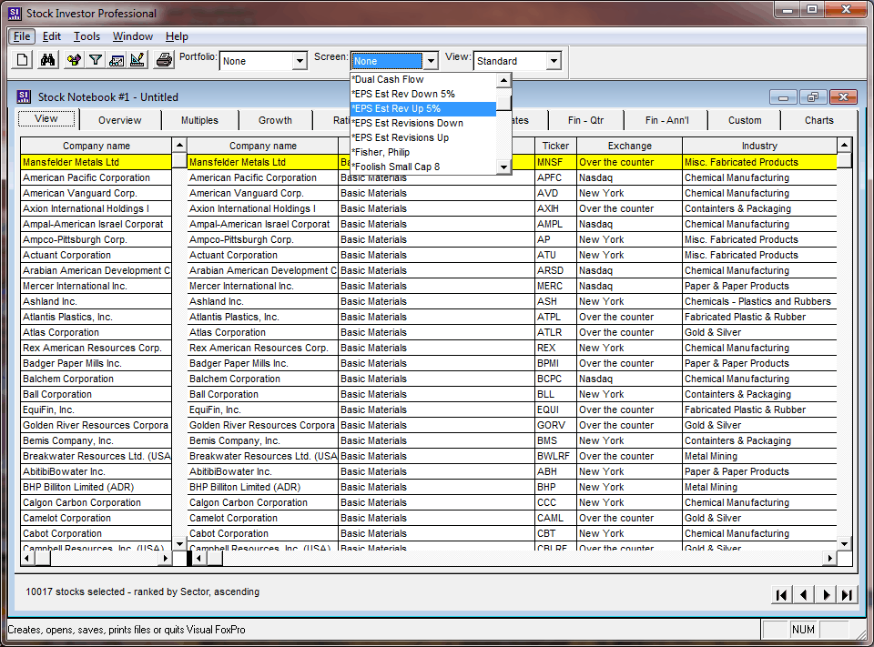Open the Tools menu
Image resolution: width=874 pixels, height=647 pixels.
(x=87, y=36)
